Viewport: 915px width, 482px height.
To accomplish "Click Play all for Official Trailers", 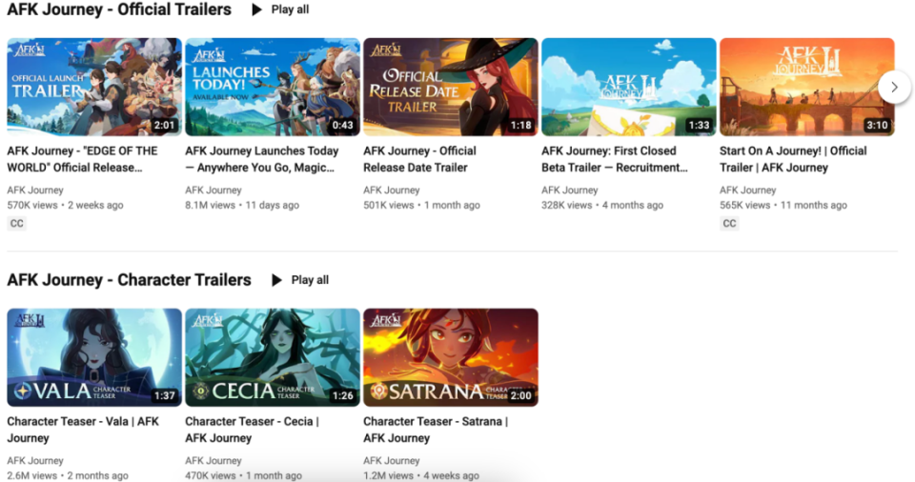I will coord(280,10).
